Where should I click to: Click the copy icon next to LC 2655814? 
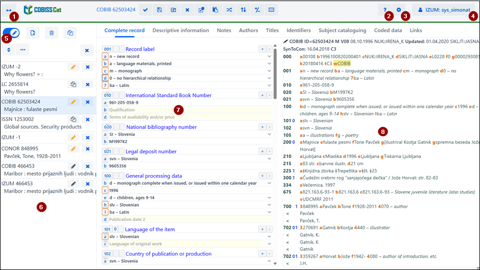73,84
